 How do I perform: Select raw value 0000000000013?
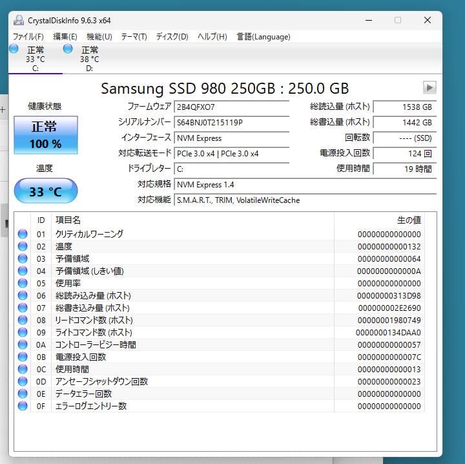pyautogui.click(x=389, y=369)
